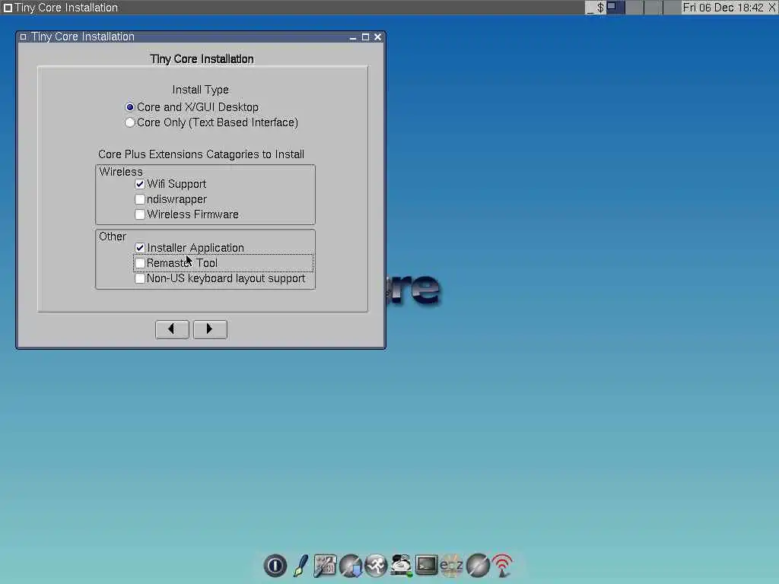Open the ezremaster 'e z' dock icon
The width and height of the screenshot is (779, 584).
452,565
